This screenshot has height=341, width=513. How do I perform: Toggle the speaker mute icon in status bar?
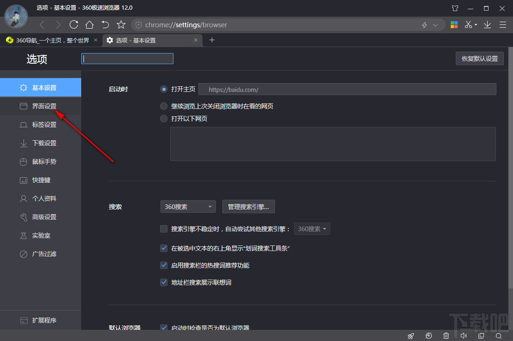(x=464, y=336)
